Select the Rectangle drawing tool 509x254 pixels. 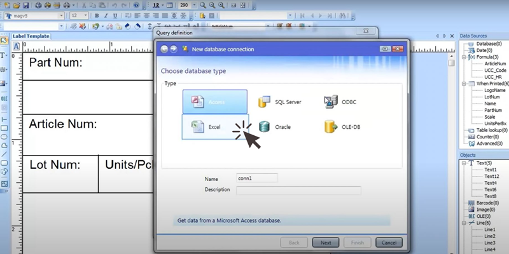(4, 128)
